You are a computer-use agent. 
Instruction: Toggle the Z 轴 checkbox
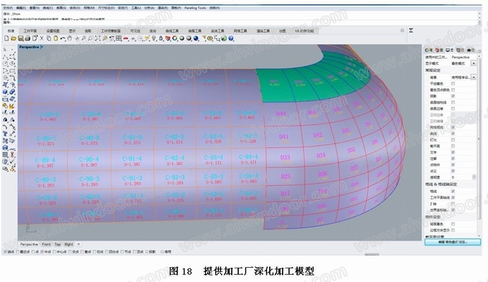click(x=453, y=204)
